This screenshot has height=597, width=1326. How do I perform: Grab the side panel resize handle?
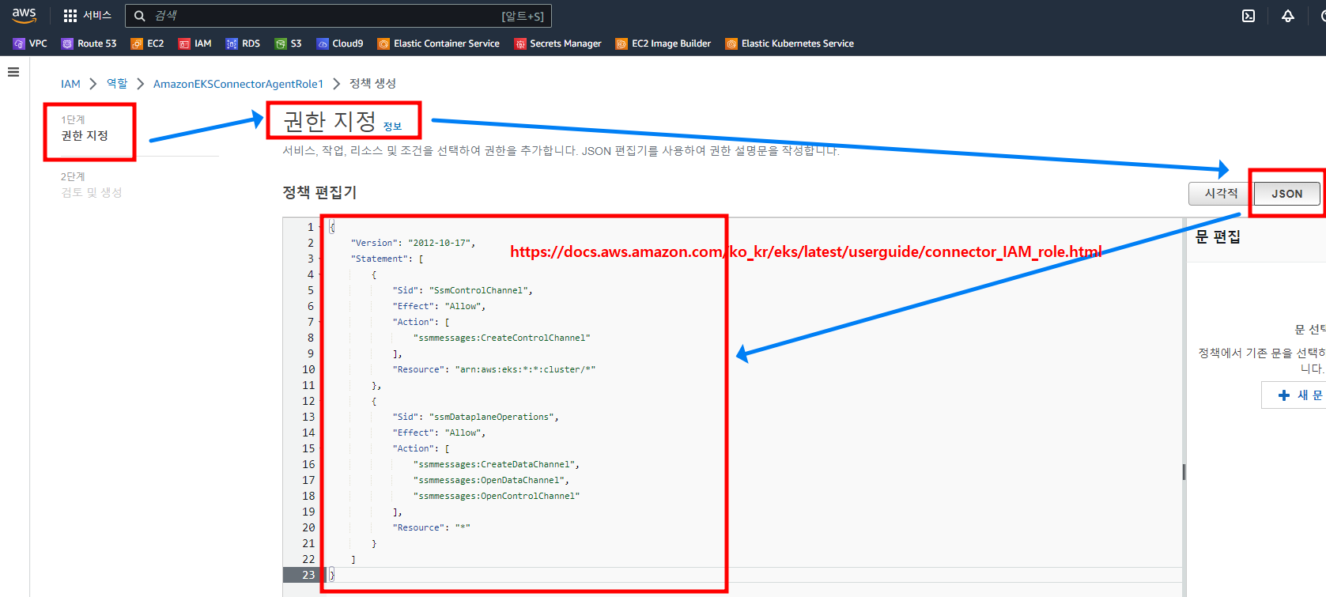click(1184, 472)
